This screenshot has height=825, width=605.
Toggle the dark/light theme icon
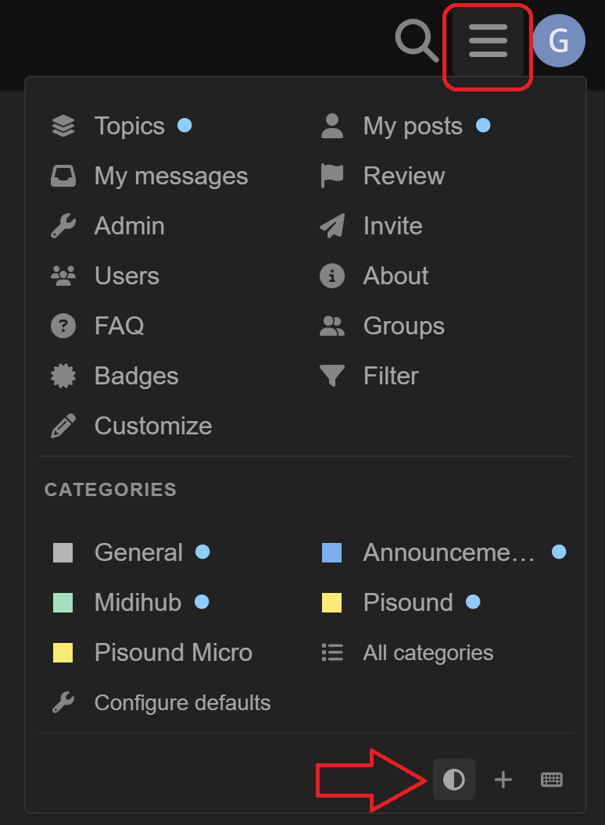tap(454, 779)
